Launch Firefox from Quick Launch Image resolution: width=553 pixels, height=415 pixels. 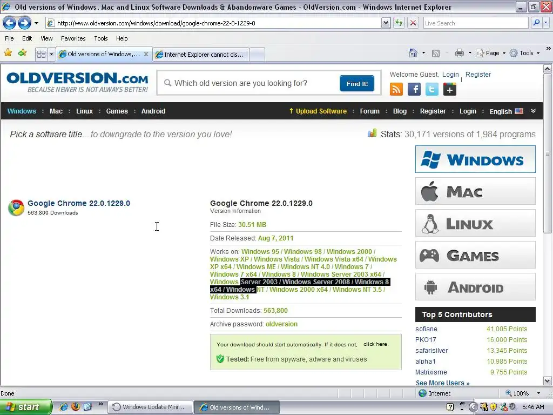76,407
